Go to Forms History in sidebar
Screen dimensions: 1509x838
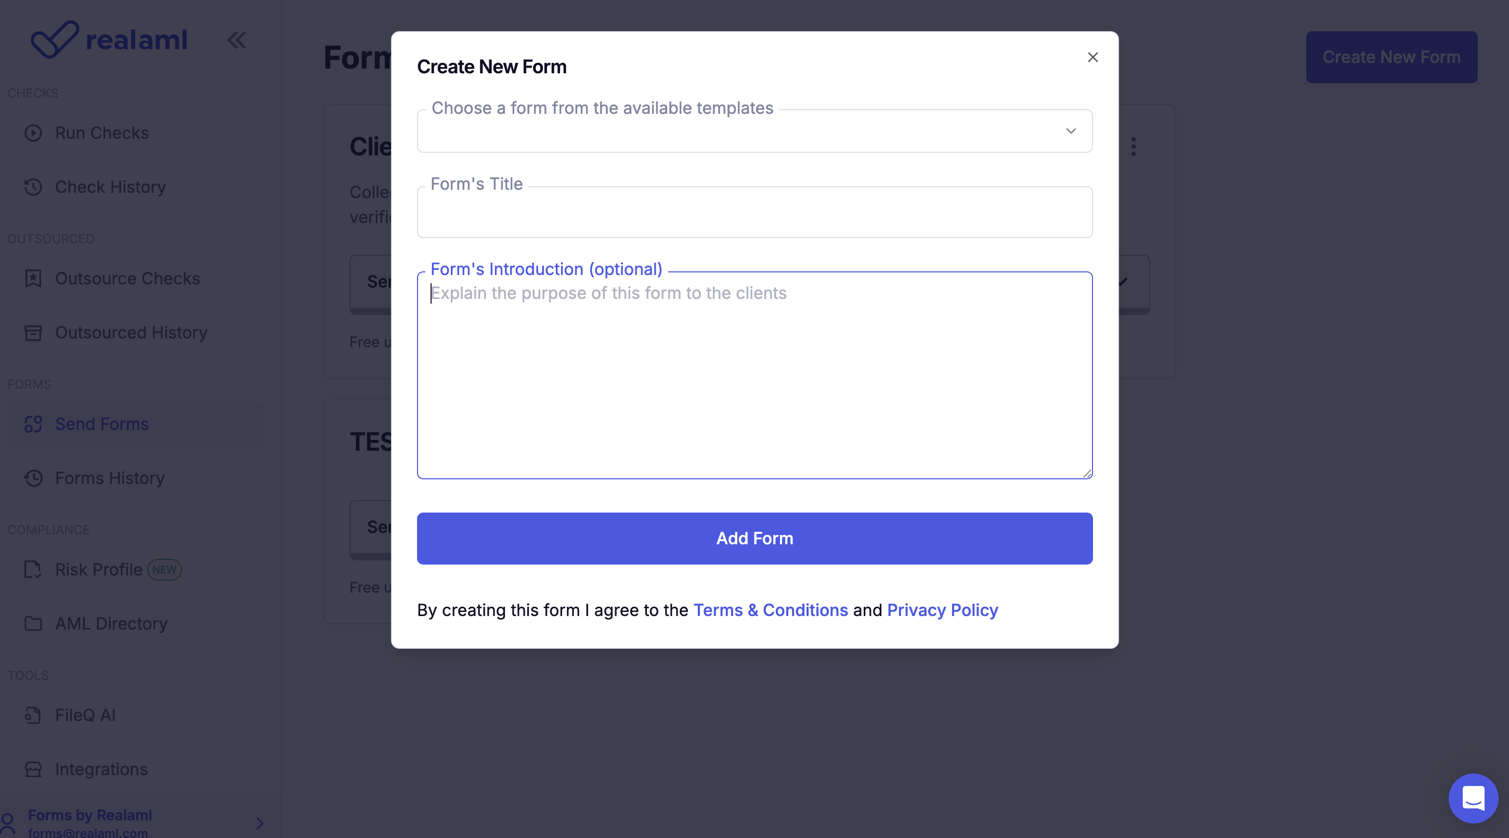110,478
